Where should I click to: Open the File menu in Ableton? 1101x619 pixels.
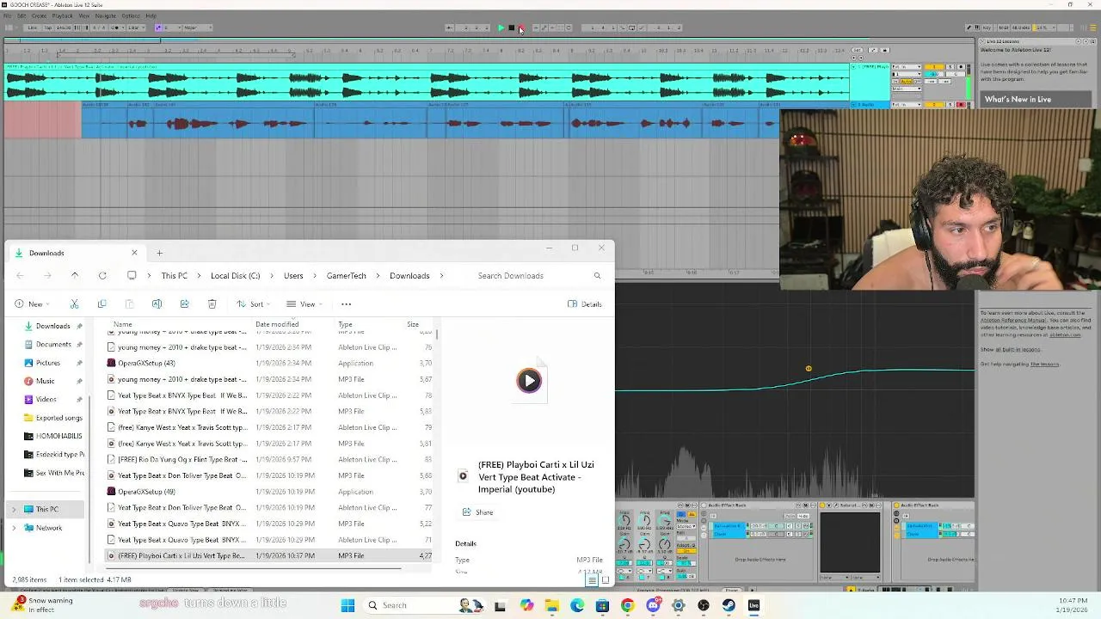point(9,15)
